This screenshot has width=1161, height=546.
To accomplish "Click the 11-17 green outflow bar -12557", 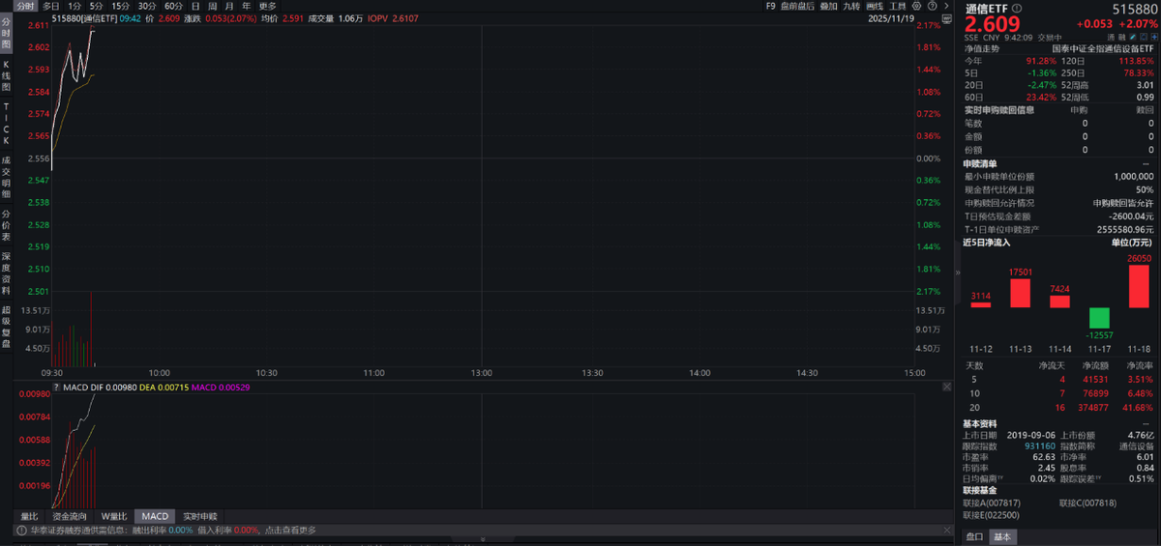I will tap(1098, 318).
